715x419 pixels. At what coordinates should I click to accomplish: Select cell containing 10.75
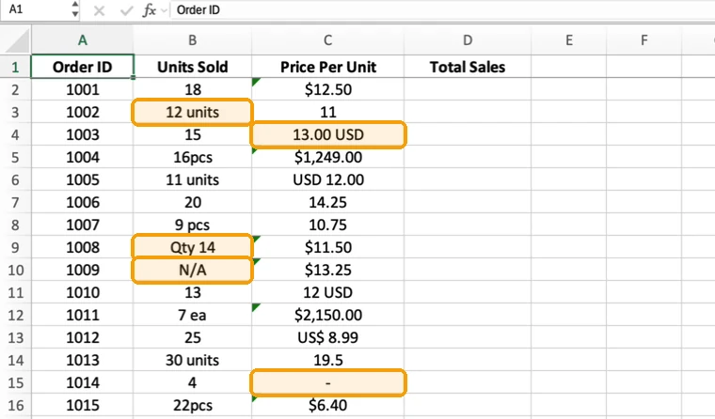click(327, 225)
